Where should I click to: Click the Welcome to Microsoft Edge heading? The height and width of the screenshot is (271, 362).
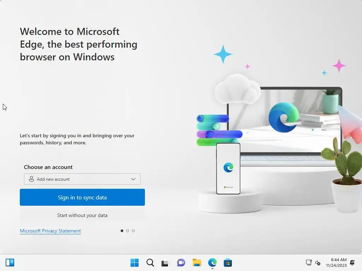(78, 44)
